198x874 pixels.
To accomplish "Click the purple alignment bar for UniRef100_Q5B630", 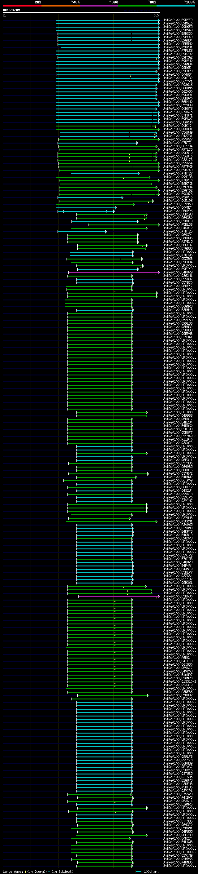I will [119, 597].
